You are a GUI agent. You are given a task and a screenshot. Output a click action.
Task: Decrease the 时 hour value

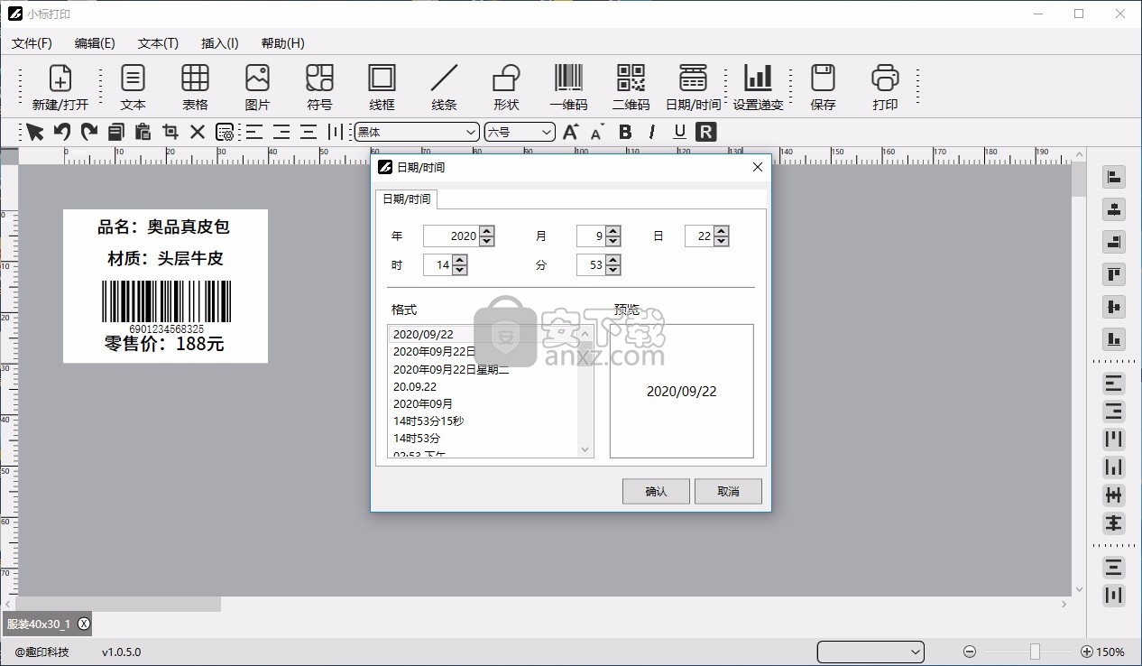(x=459, y=271)
